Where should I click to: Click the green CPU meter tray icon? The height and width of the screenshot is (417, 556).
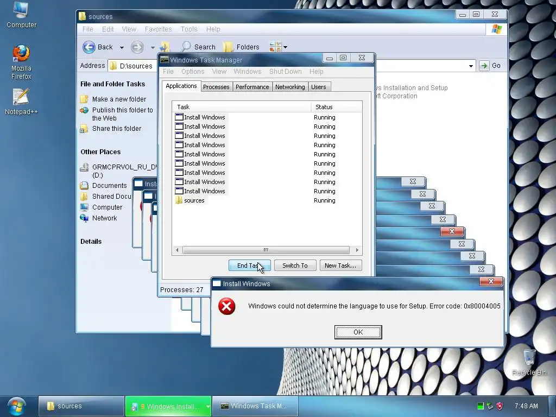coord(481,406)
